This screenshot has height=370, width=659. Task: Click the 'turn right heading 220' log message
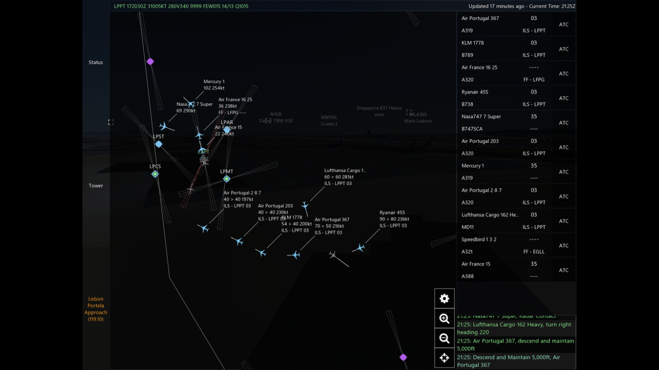pos(515,329)
